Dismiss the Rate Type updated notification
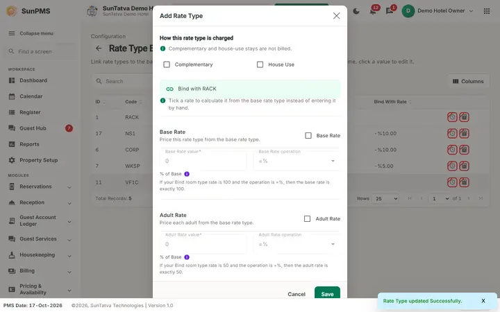 [x=483, y=301]
